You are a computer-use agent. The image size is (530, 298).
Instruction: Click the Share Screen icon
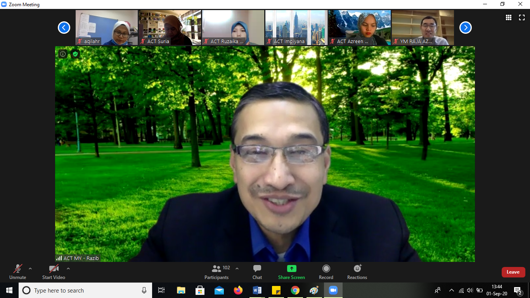tap(291, 269)
